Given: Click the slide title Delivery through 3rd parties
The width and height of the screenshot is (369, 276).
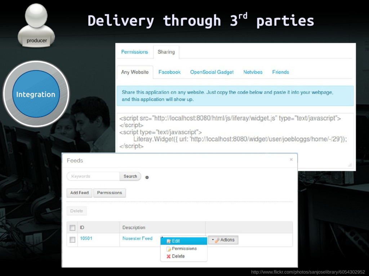Looking at the screenshot, I should point(201,20).
